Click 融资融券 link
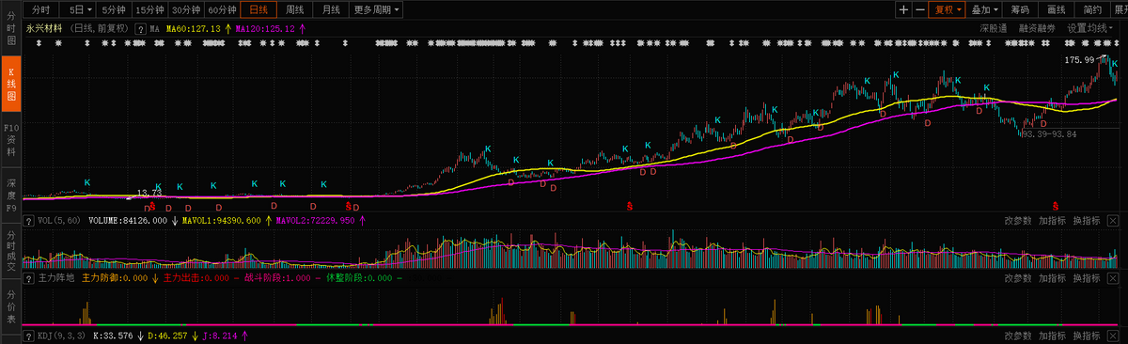The height and width of the screenshot is (344, 1128). pyautogui.click(x=1036, y=29)
